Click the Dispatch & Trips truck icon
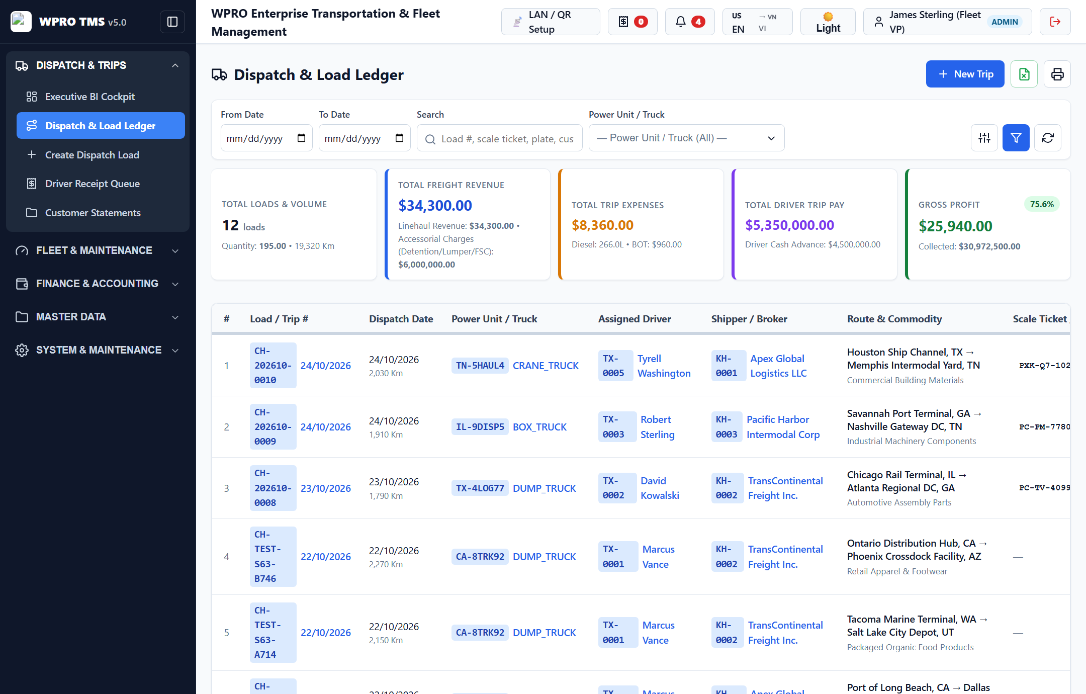The image size is (1086, 694). (22, 65)
